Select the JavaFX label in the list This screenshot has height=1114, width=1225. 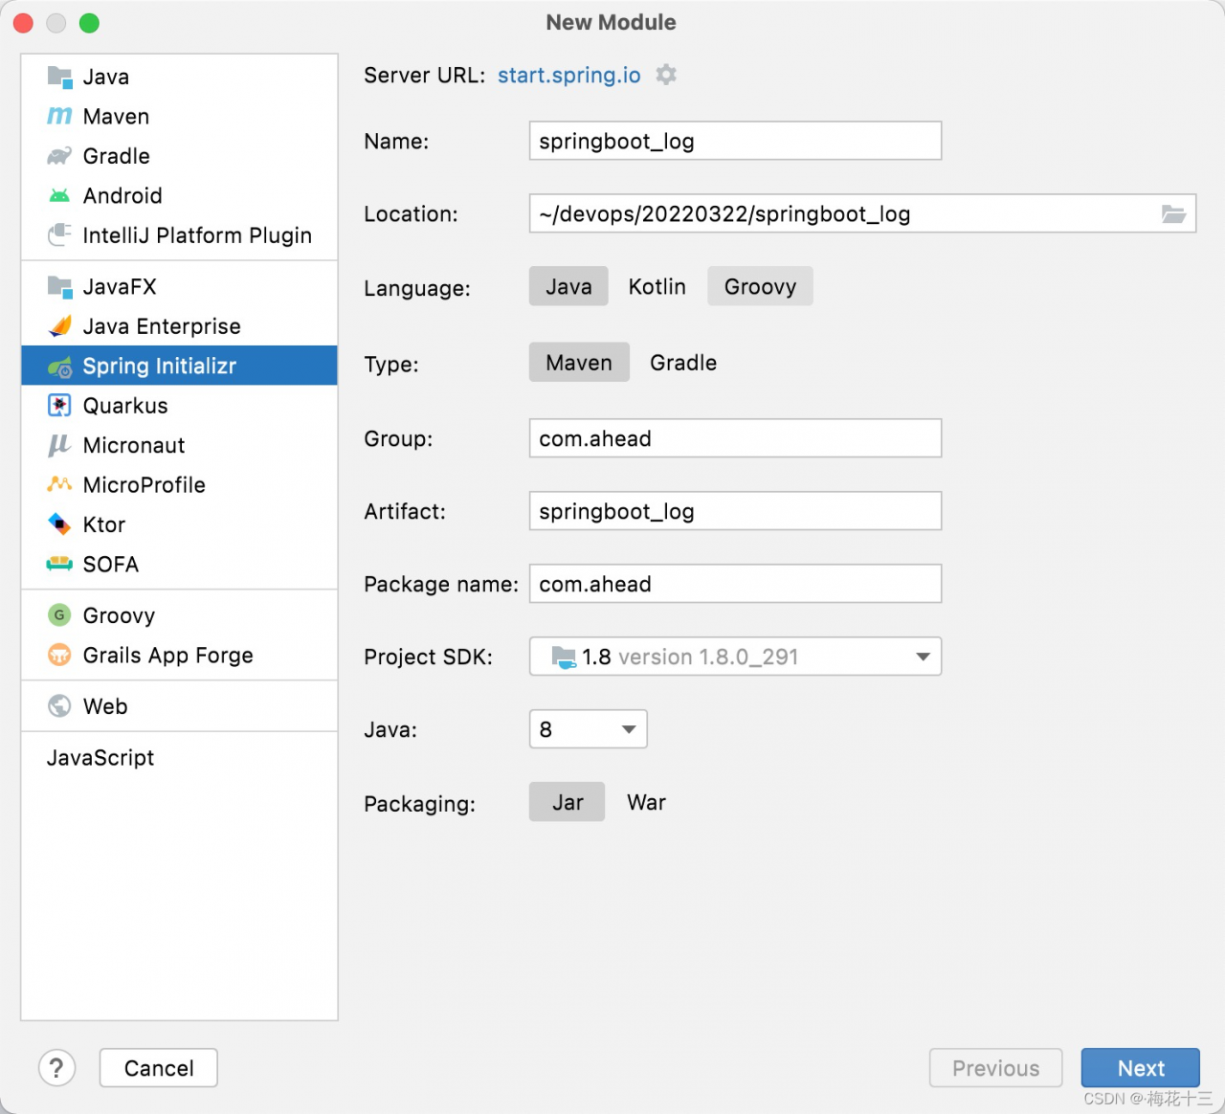(x=120, y=287)
